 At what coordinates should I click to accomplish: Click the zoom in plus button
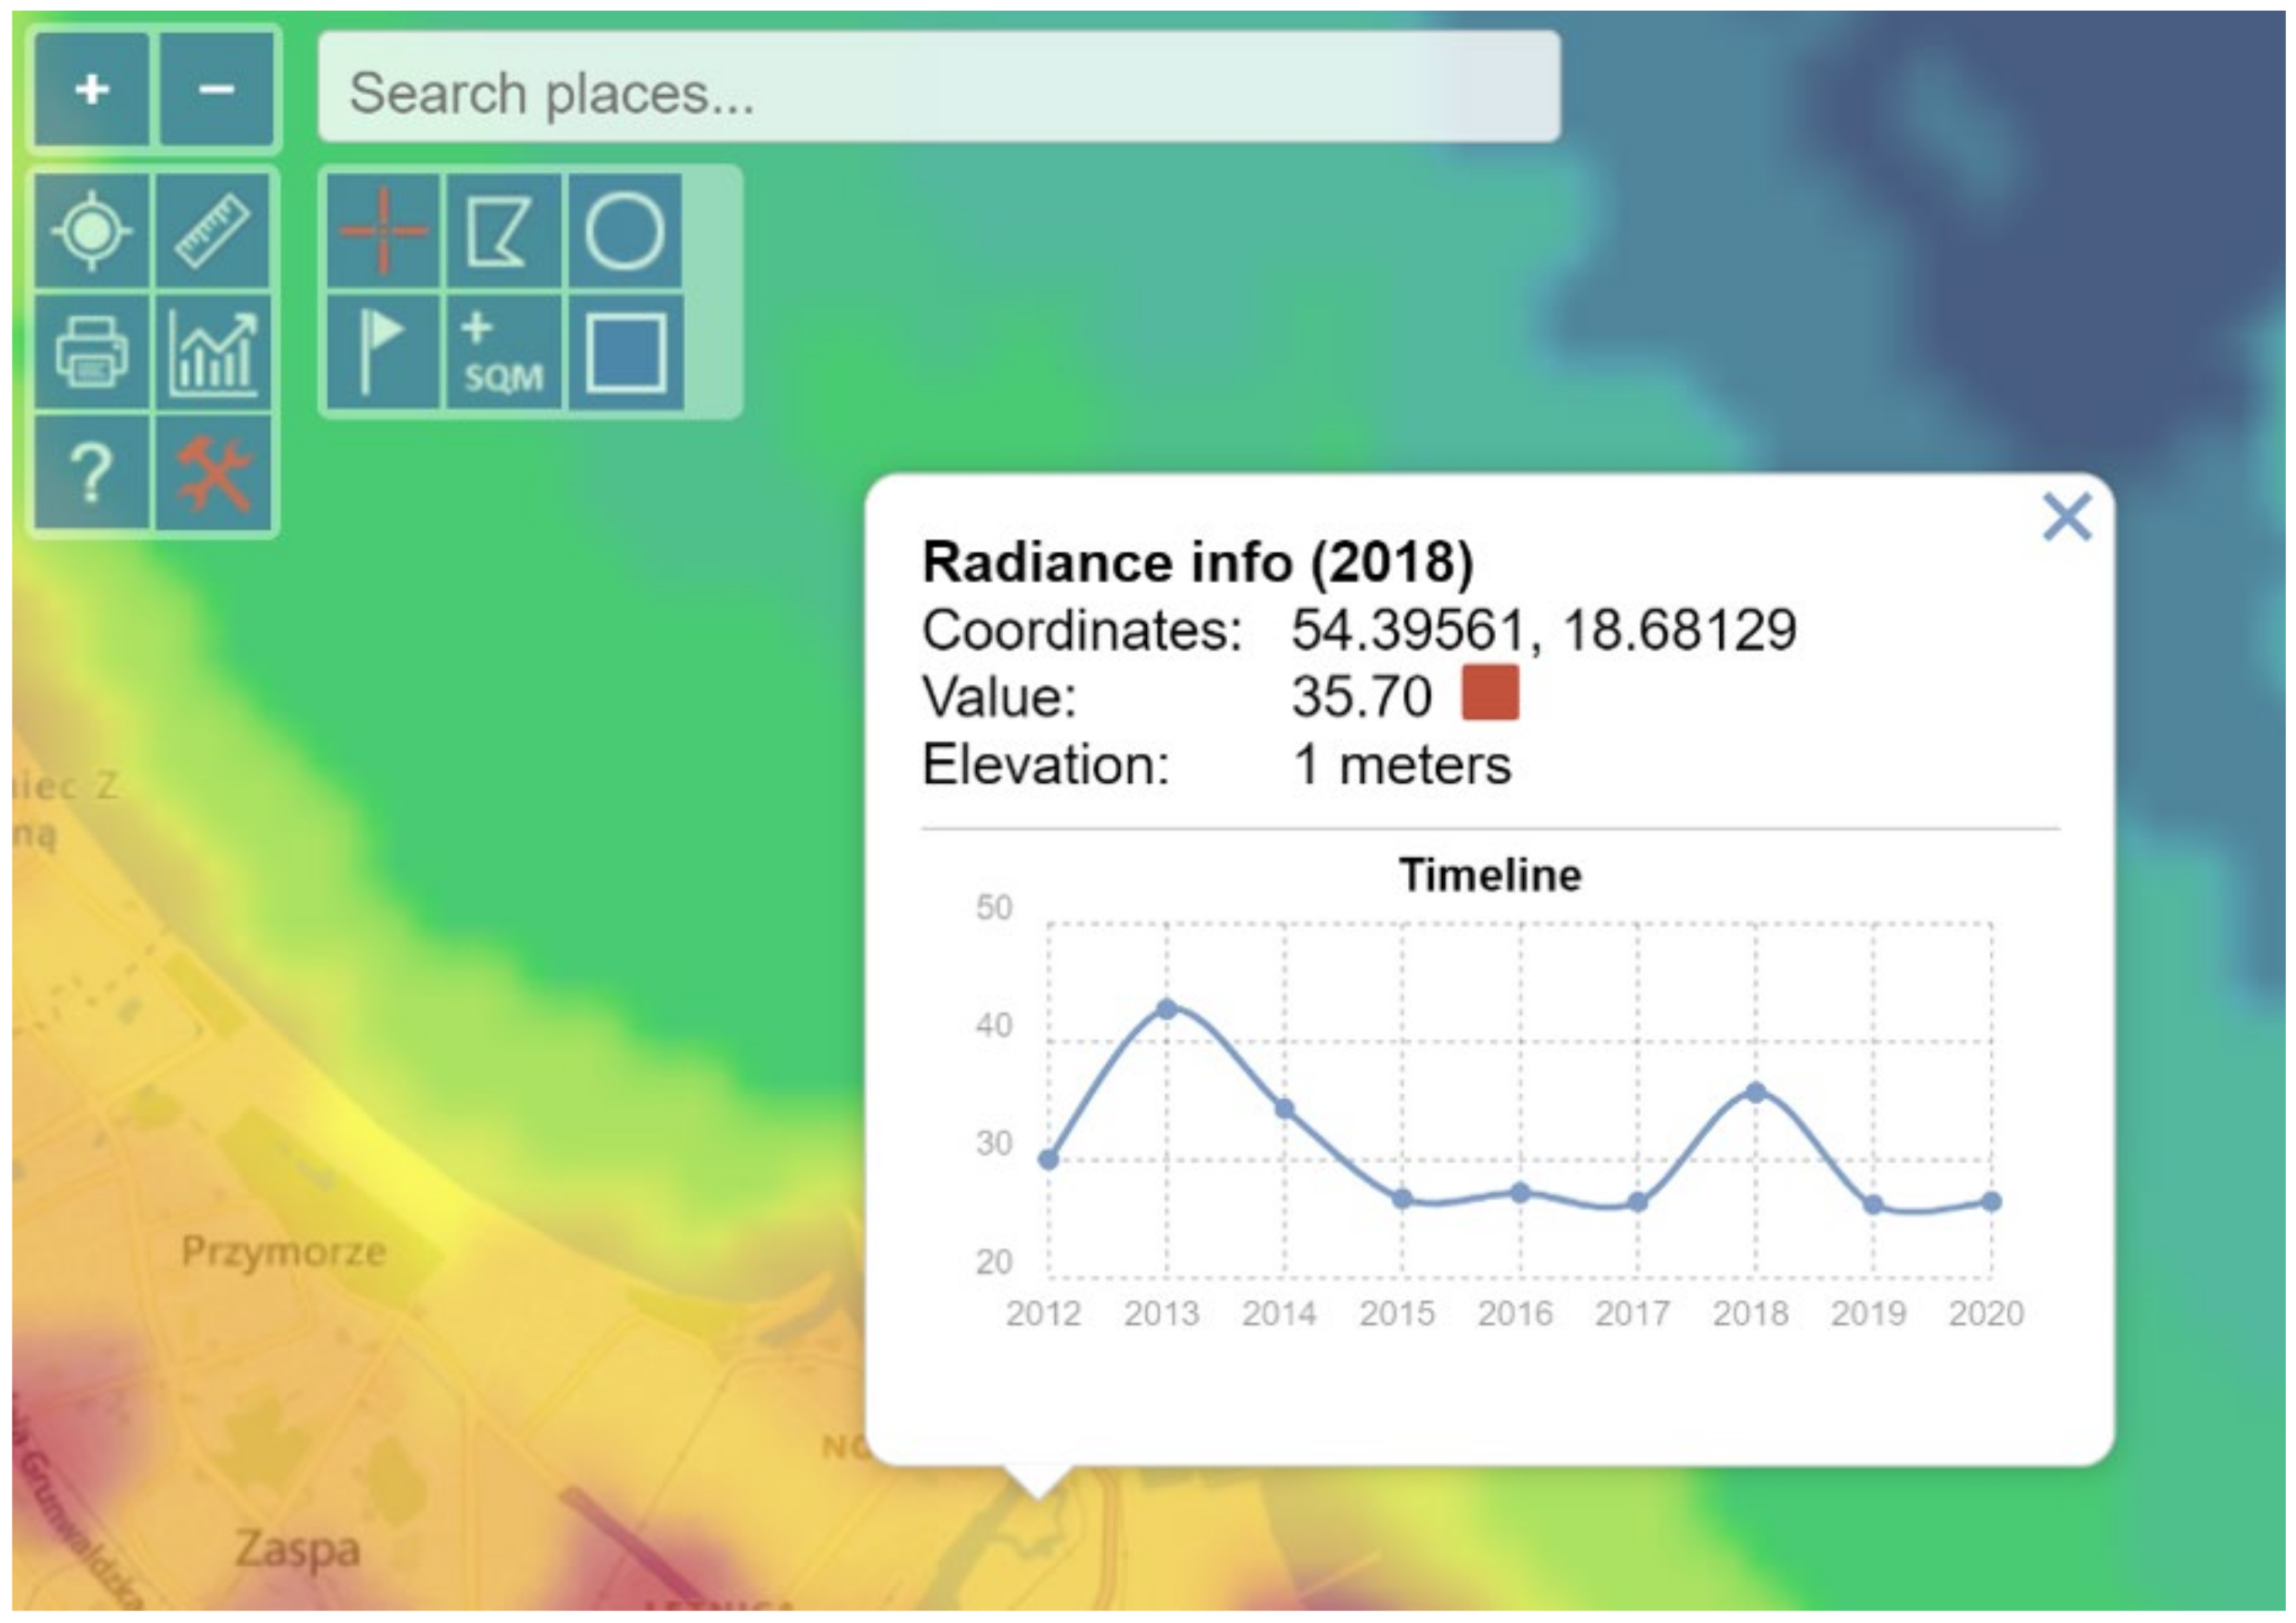click(x=92, y=90)
